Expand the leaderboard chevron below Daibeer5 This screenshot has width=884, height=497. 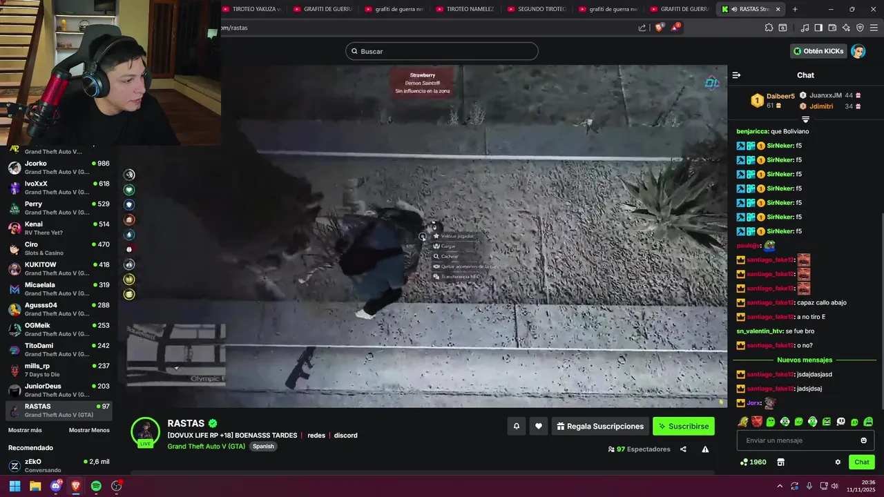click(x=805, y=119)
